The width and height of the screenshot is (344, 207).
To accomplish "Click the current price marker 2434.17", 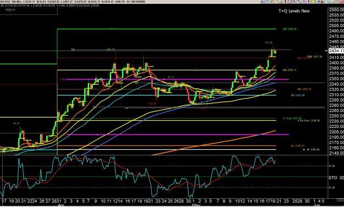I will pos(336,51).
